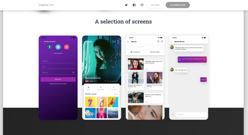Go to the Creative Tim brand link
The image size is (248, 135).
[46, 5]
